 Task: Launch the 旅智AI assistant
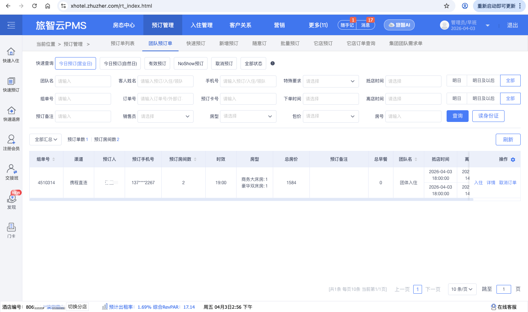[399, 25]
